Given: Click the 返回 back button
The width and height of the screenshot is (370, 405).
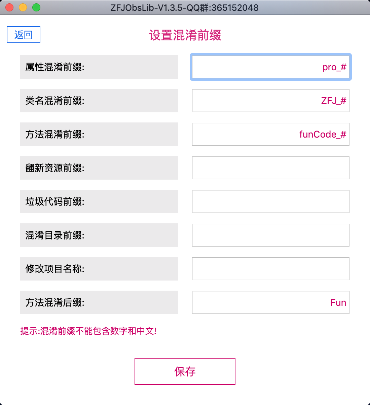Looking at the screenshot, I should click(x=24, y=35).
